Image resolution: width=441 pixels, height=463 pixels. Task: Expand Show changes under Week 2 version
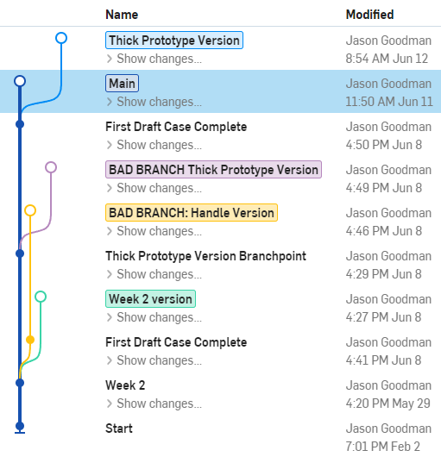[x=154, y=317]
